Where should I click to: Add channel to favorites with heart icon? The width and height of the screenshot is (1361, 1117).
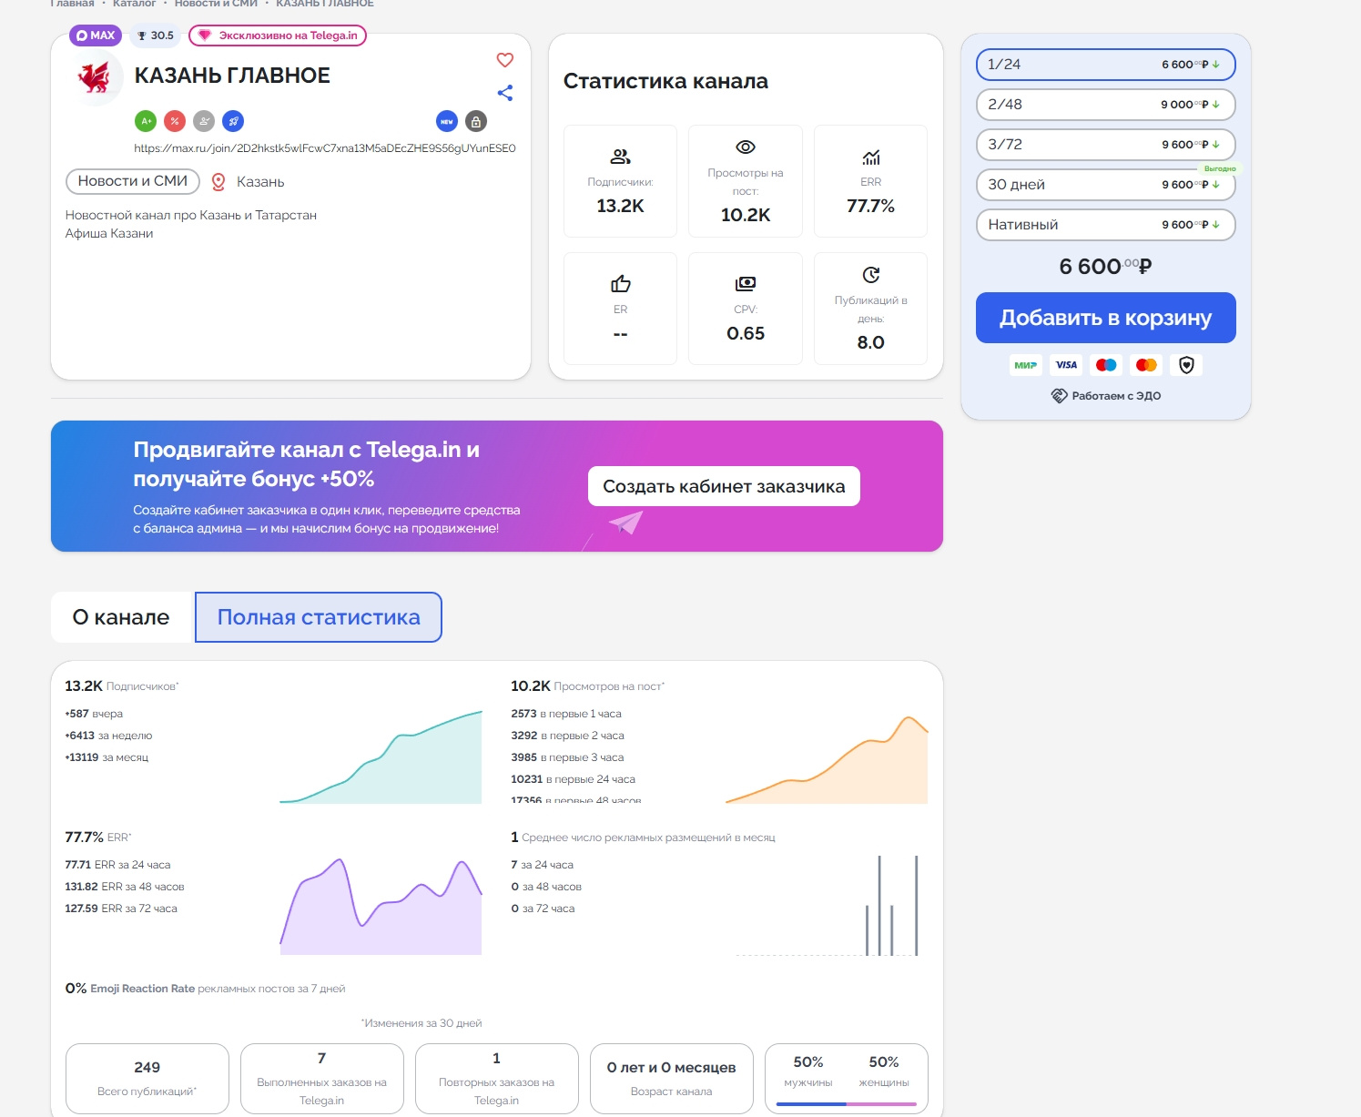click(x=505, y=60)
